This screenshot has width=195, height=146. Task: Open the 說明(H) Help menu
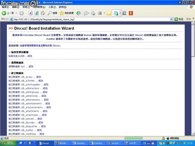(62, 7)
